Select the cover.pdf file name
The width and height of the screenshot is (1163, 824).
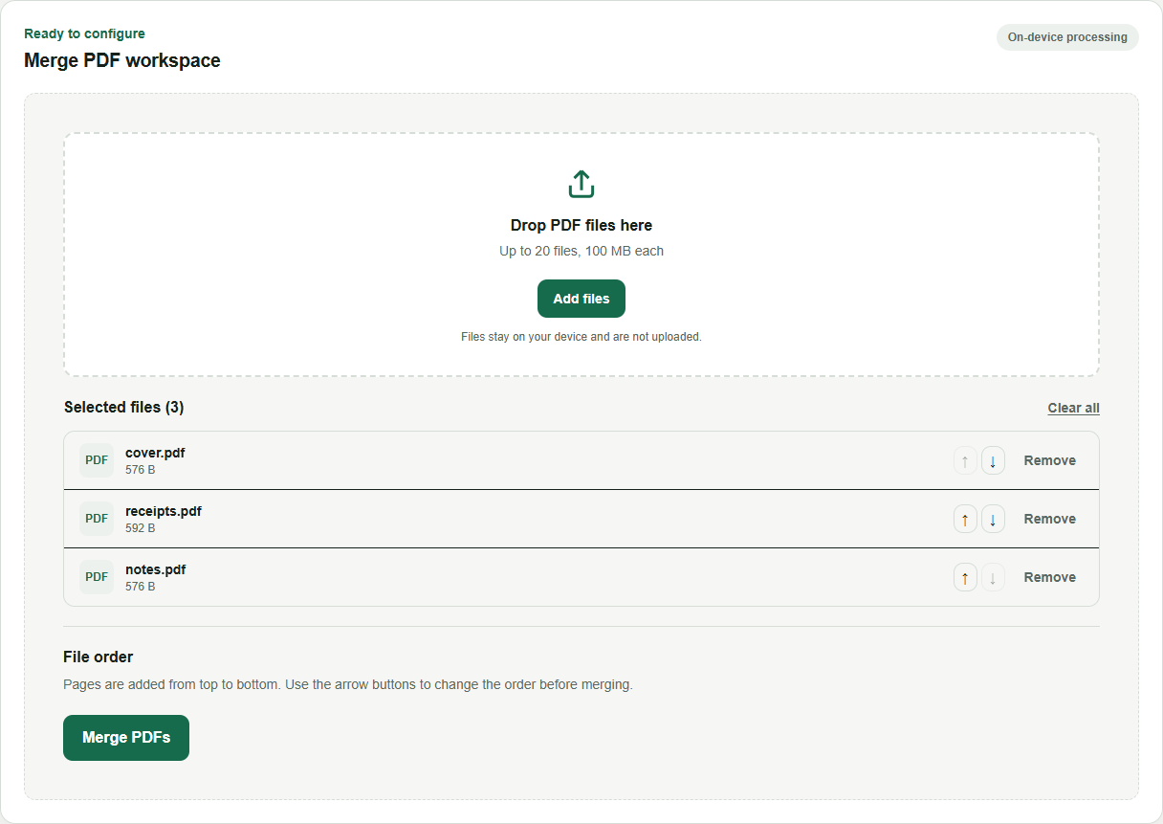[x=155, y=453]
